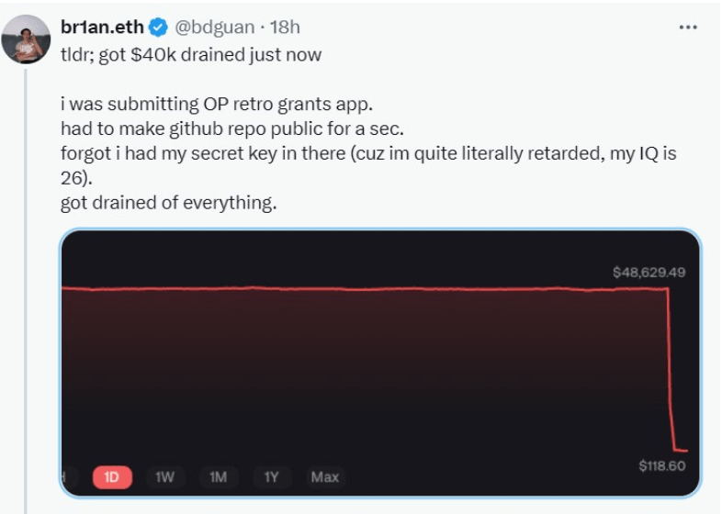Screen dimensions: 722x514
Task: Switch chart range to 1W
Action: (x=164, y=477)
